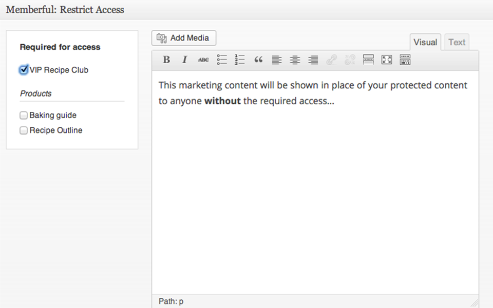Click the bold word 'without' in editor
This screenshot has width=493, height=308.
point(222,101)
